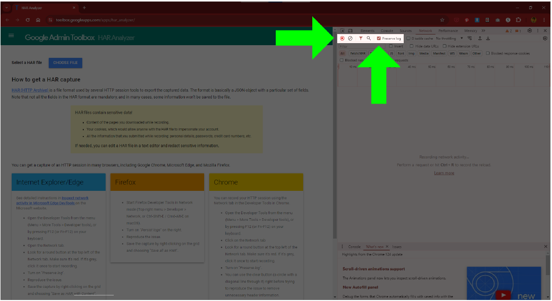
Task: Check the Hide data URLs checkbox
Action: pyautogui.click(x=412, y=46)
